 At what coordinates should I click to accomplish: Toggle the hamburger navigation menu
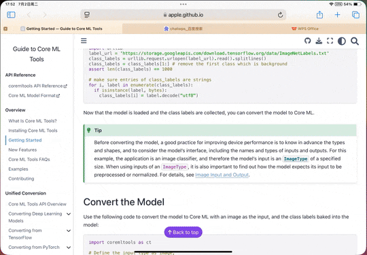(x=84, y=41)
